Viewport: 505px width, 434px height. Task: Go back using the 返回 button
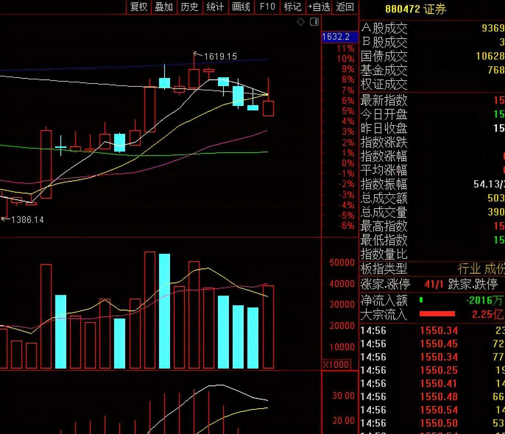pyautogui.click(x=345, y=7)
